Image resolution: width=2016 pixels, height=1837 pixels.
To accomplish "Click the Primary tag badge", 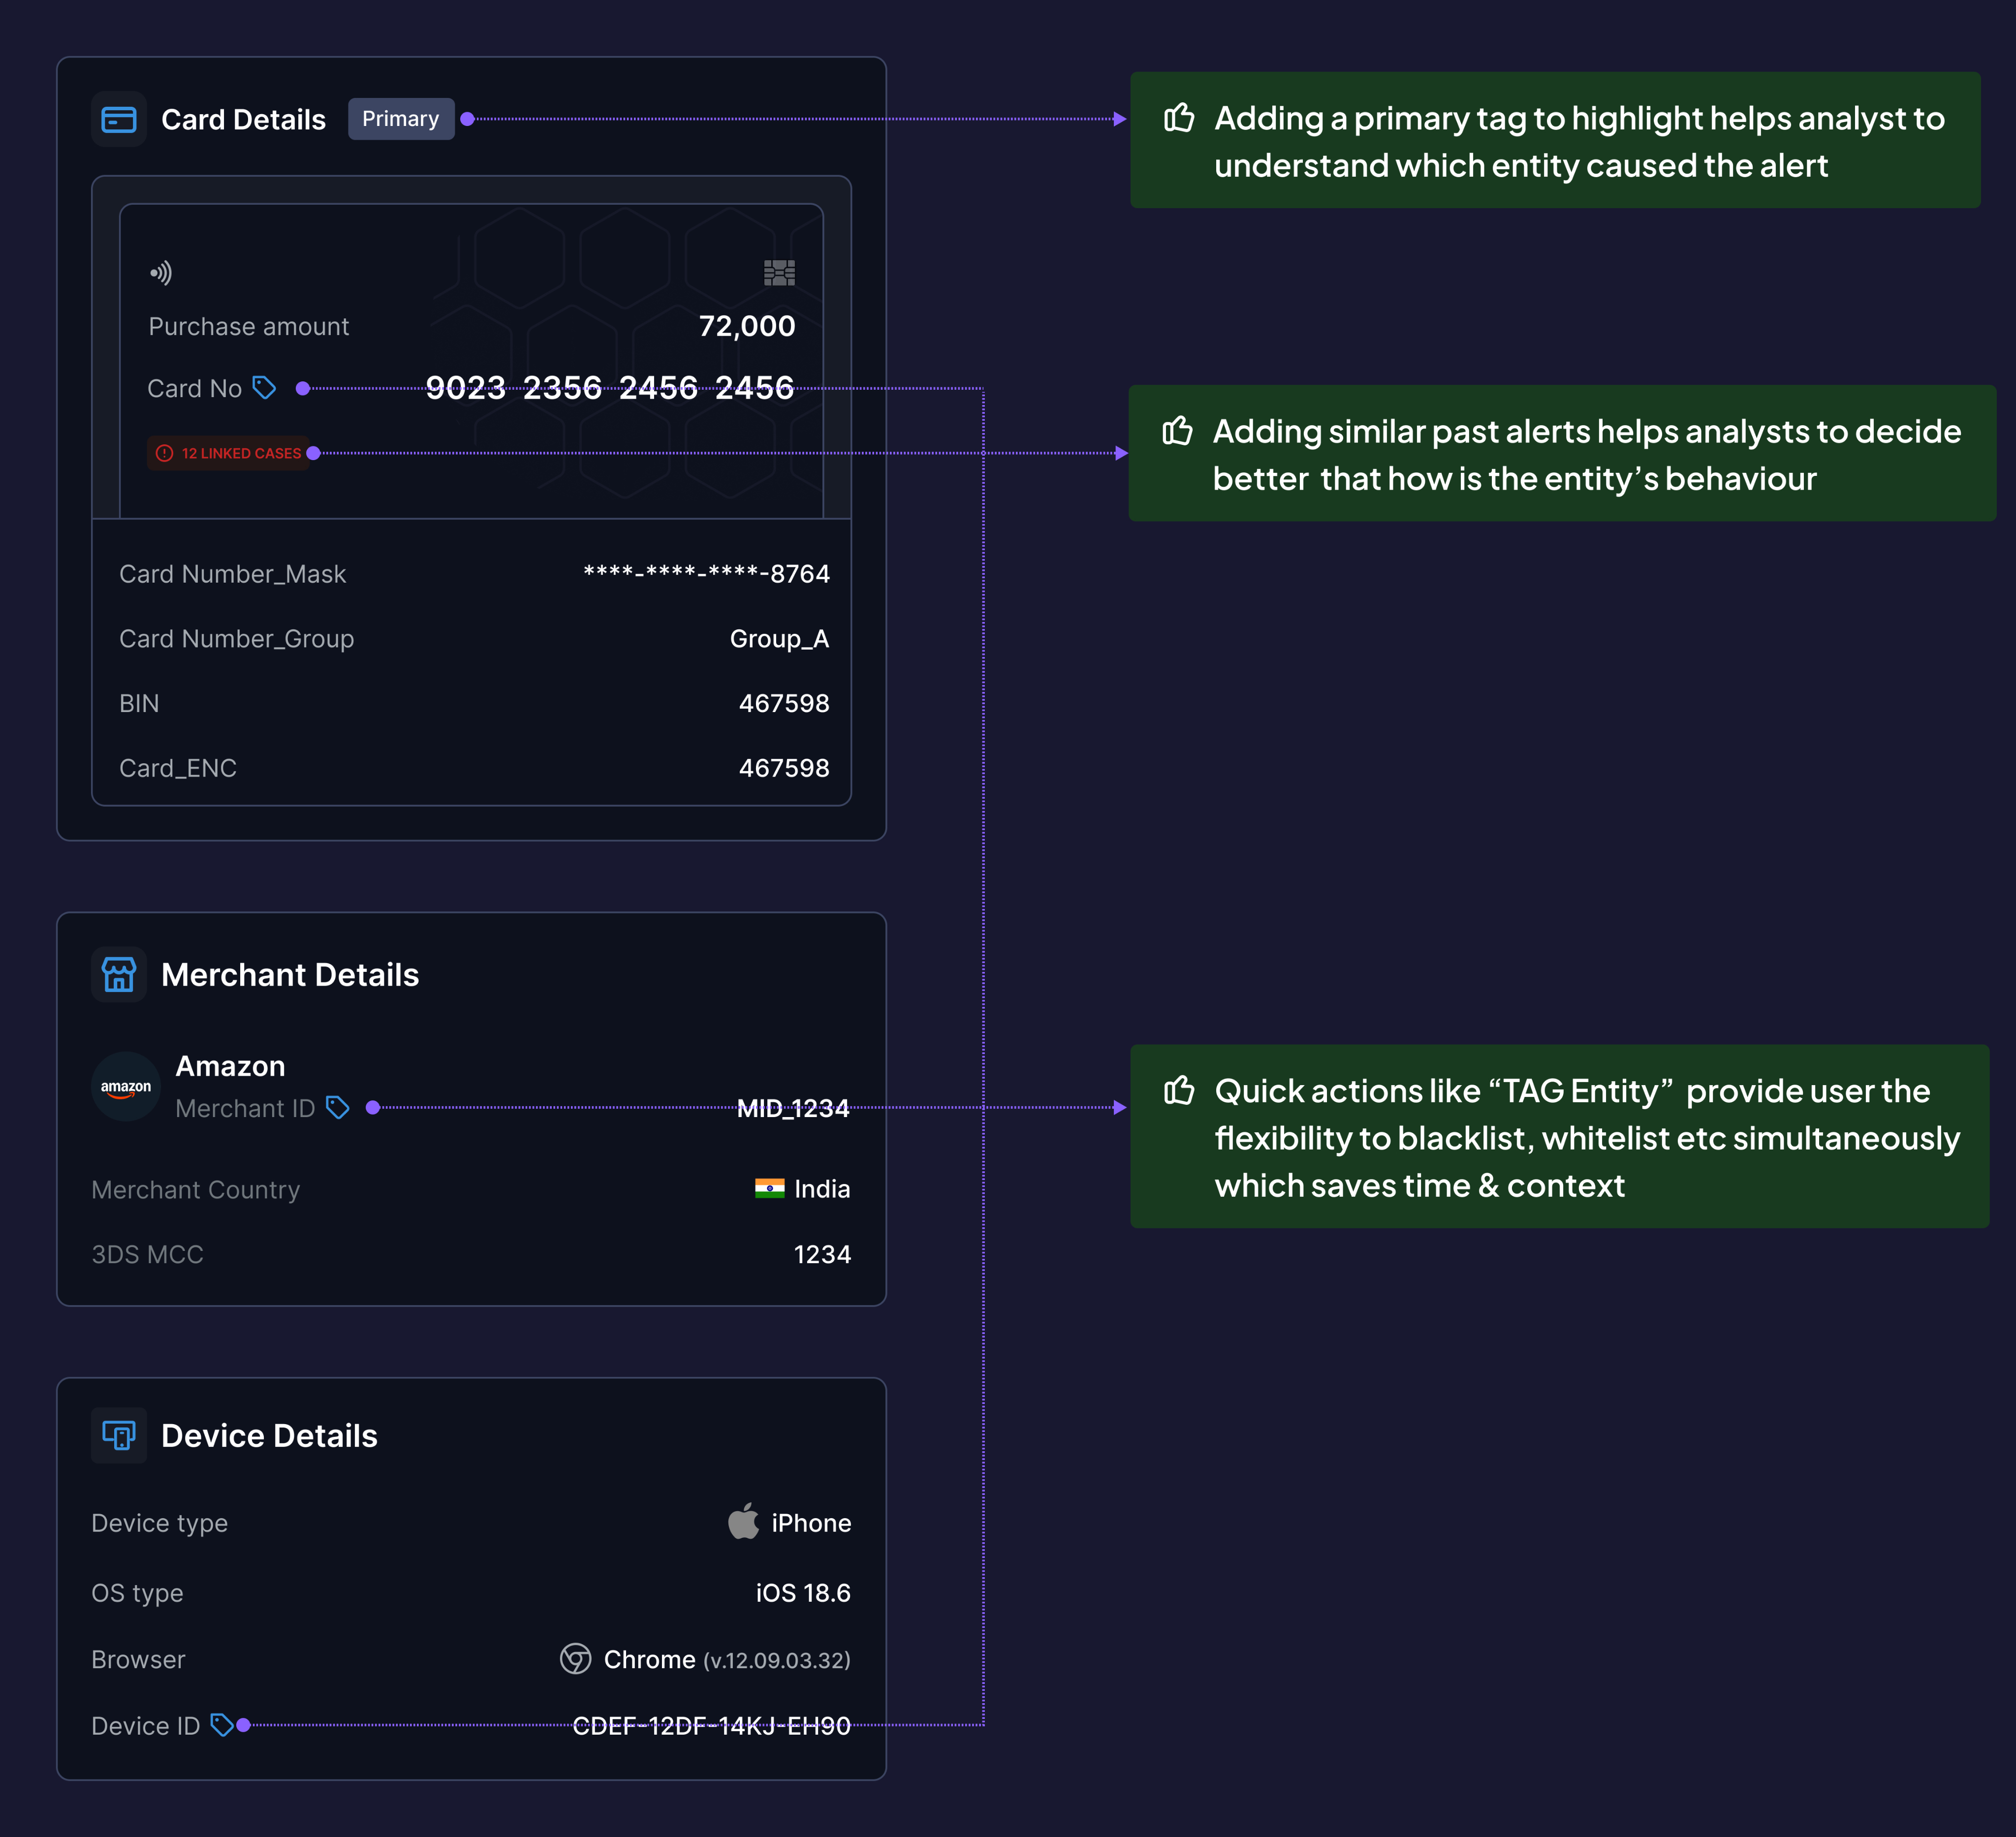I will pyautogui.click(x=400, y=119).
